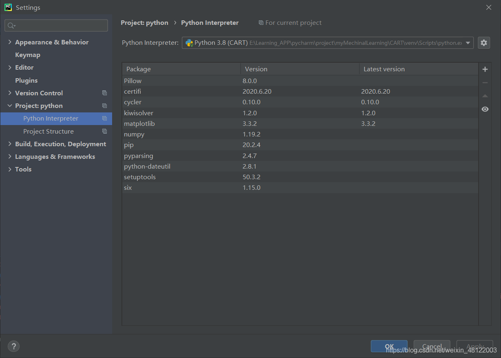Image resolution: width=501 pixels, height=358 pixels.
Task: Click the For current project label
Action: point(293,23)
